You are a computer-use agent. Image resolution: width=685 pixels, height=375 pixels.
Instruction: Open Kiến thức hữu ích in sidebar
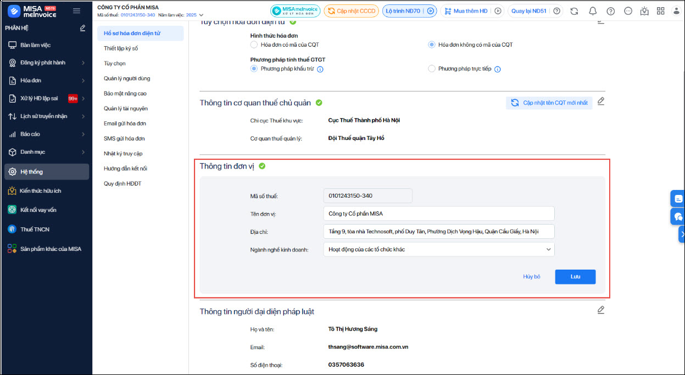coord(47,191)
